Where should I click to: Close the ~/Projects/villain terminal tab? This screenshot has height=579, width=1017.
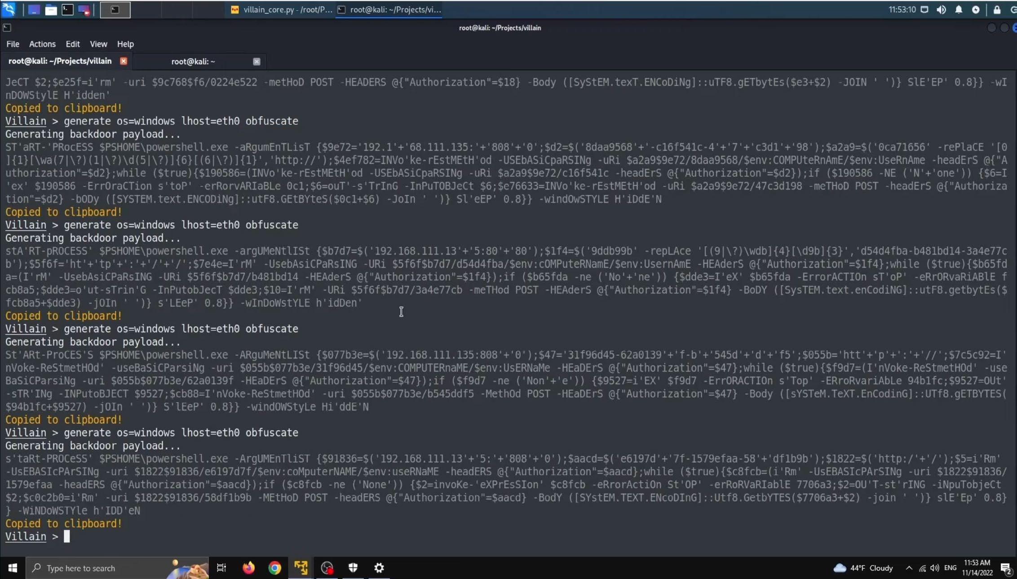124,61
